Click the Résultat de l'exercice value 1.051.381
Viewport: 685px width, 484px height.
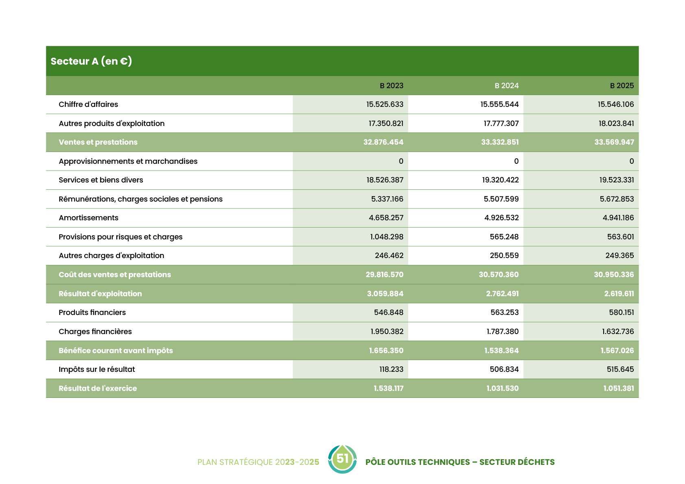618,389
